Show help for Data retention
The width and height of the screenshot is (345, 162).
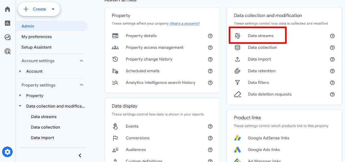(x=332, y=71)
